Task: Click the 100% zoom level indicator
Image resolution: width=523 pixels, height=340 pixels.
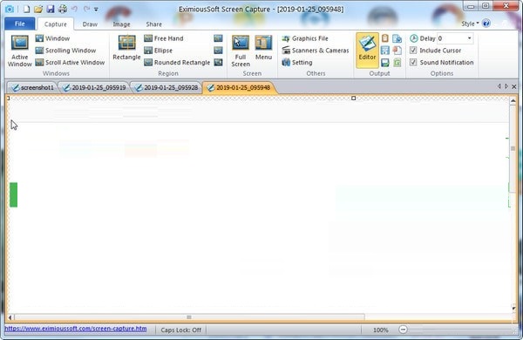Action: 381,330
